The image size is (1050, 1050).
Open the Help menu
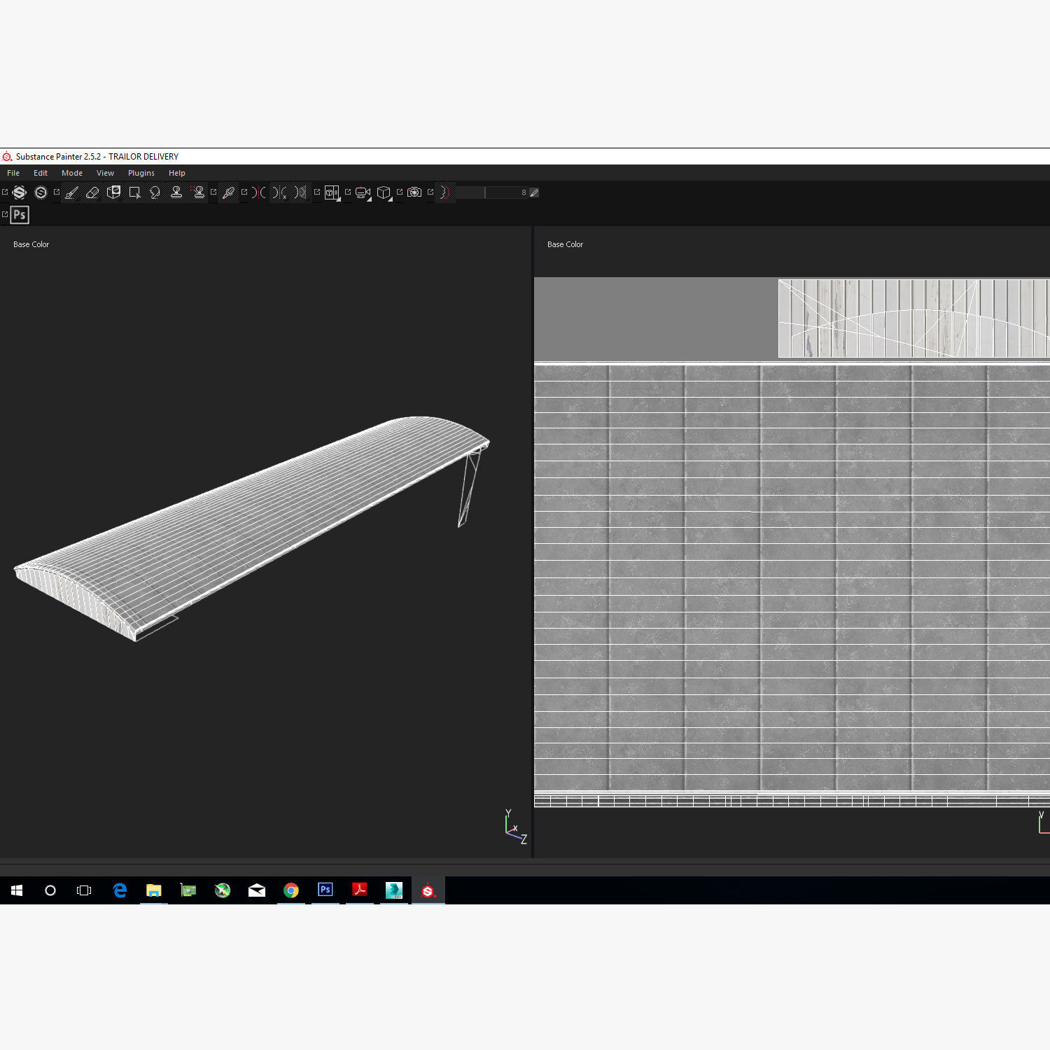click(177, 173)
